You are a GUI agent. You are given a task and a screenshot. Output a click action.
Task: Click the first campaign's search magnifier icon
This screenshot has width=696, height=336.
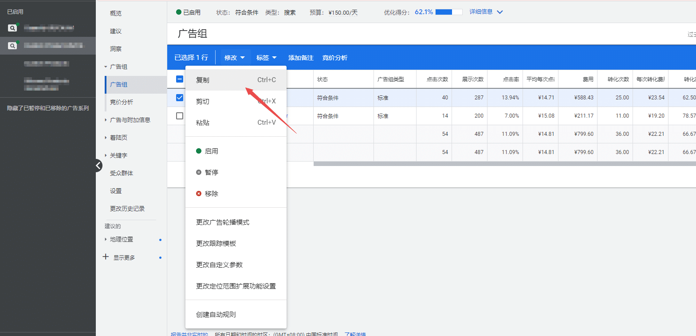pyautogui.click(x=12, y=28)
